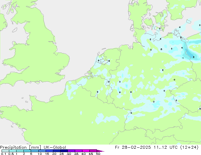Select the 15–20 mm legend swatch
The image size is (201, 155).
(49, 151)
